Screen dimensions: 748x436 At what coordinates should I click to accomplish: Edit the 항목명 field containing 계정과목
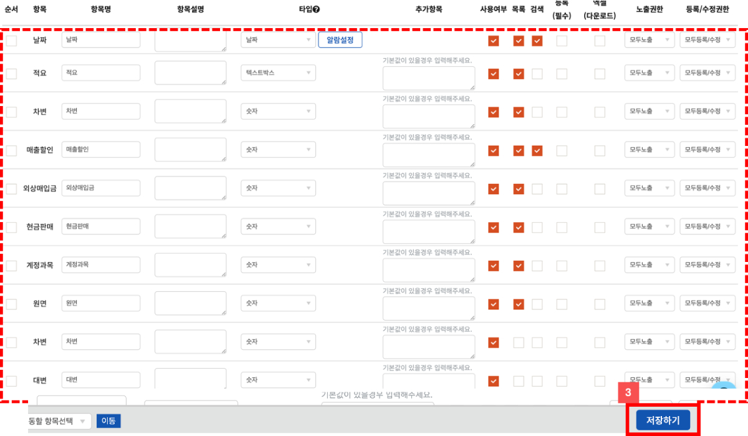click(x=101, y=265)
